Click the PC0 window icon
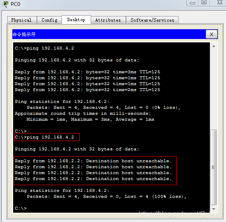The width and height of the screenshot is (226, 222). (x=6, y=4)
